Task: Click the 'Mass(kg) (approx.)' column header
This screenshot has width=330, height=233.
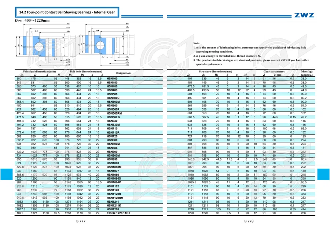Action: pos(307,73)
